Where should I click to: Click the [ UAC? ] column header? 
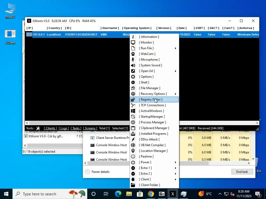click(214, 28)
